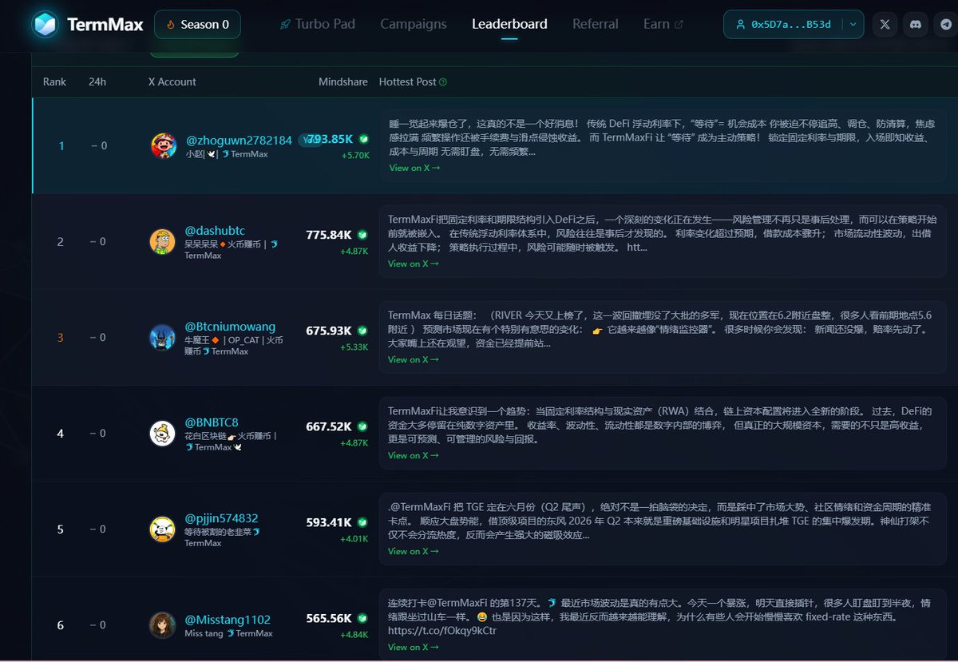Click View on X for @BNBTC8 post
This screenshot has width=958, height=662.
click(414, 455)
